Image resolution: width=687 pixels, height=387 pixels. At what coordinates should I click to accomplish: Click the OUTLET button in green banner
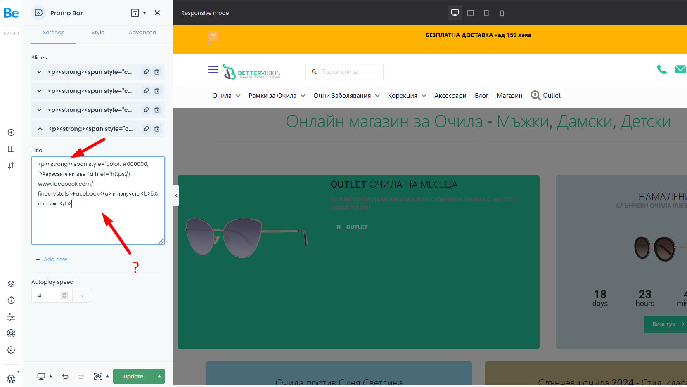352,227
